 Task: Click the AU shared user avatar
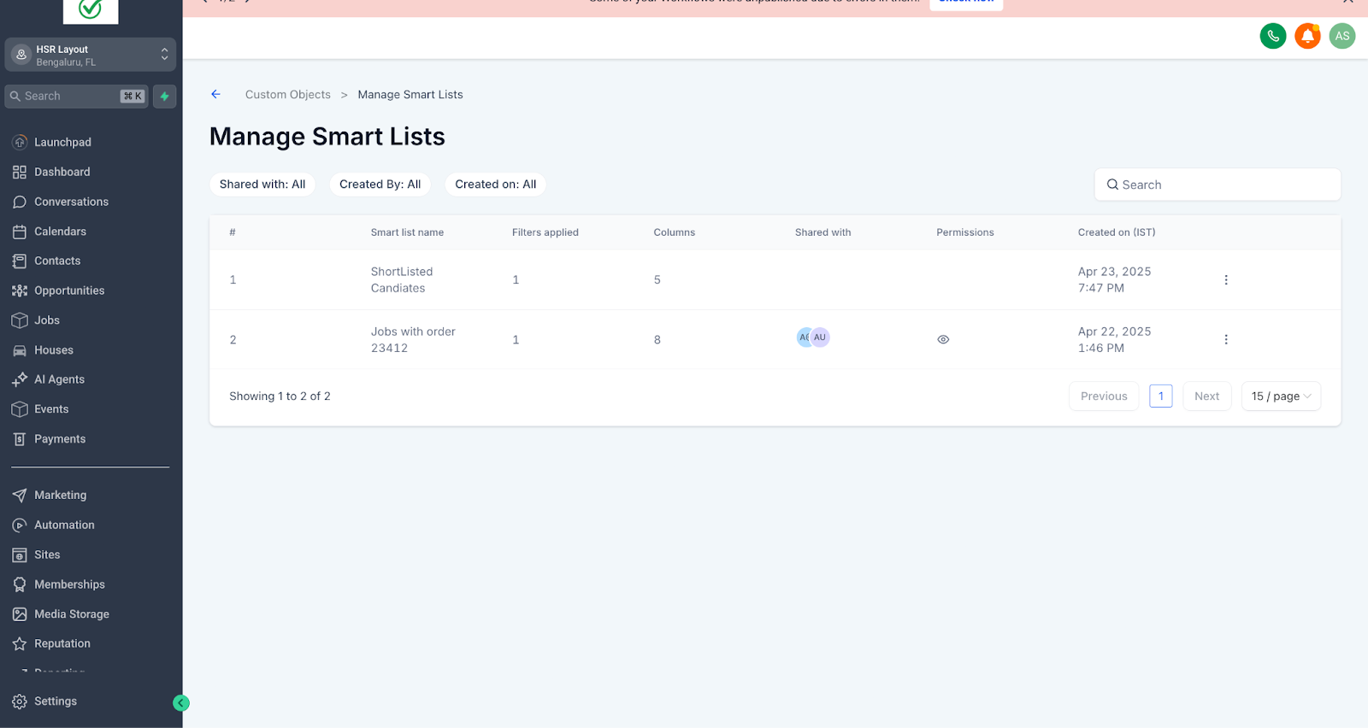pos(820,338)
